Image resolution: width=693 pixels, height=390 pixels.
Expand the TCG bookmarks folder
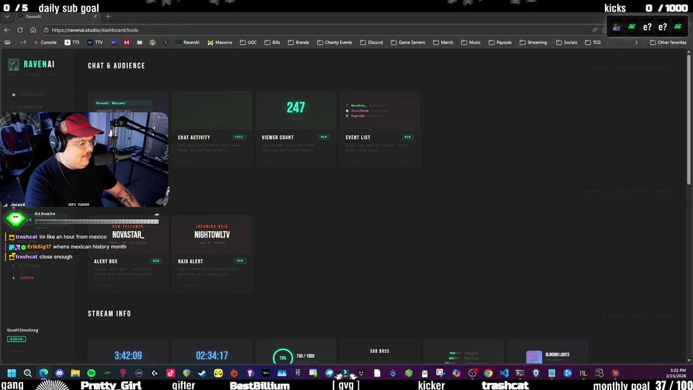click(593, 42)
